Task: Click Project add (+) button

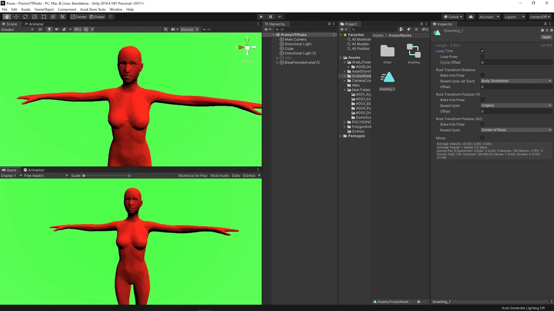Action: 342,29
